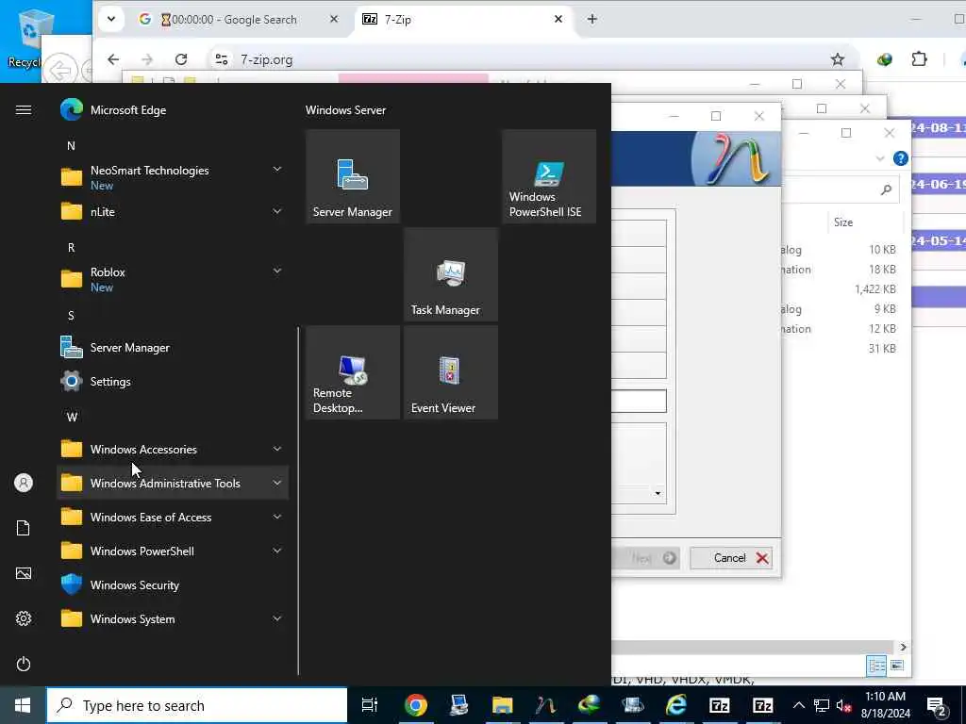This screenshot has width=966, height=724.
Task: Expand the Windows Ease of Access folder
Action: (277, 518)
